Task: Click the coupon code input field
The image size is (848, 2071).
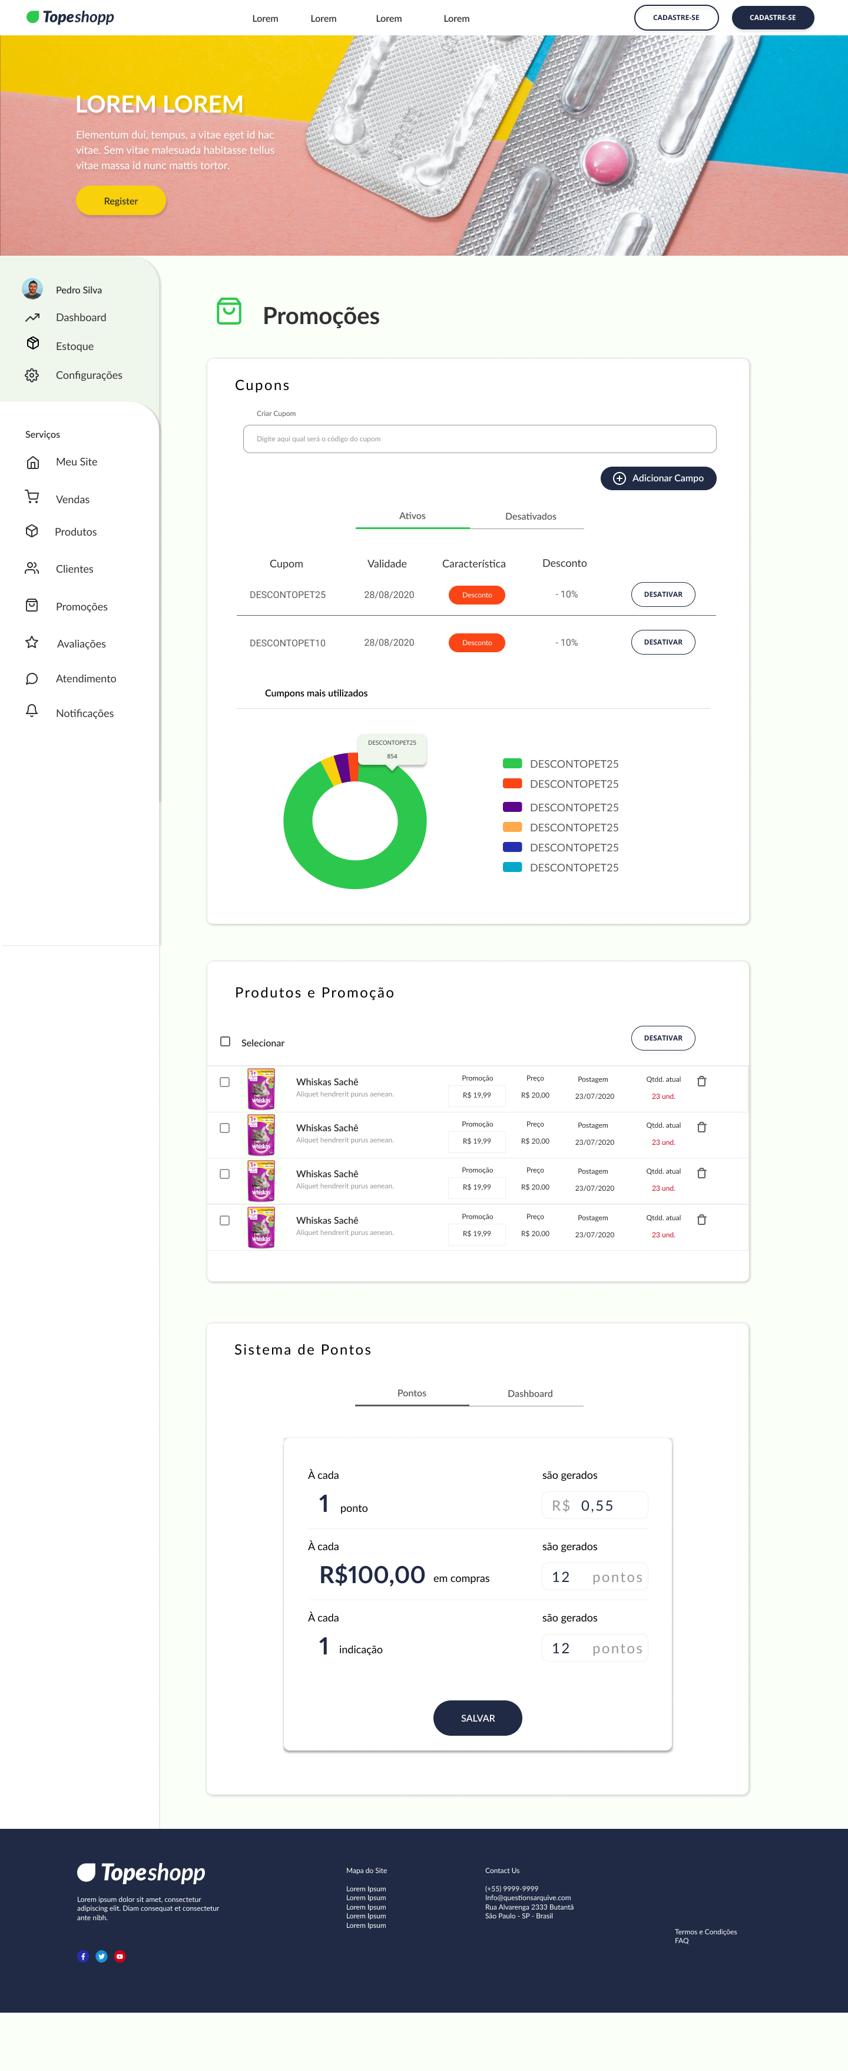Action: pos(479,439)
